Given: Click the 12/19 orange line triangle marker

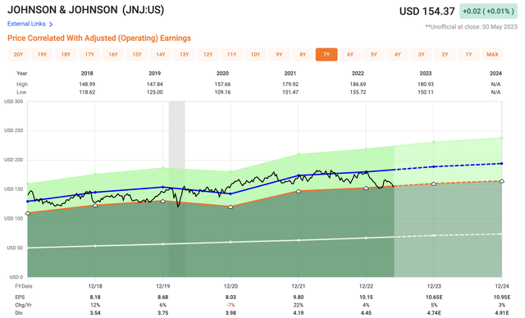Looking at the screenshot, I should click(x=162, y=201).
